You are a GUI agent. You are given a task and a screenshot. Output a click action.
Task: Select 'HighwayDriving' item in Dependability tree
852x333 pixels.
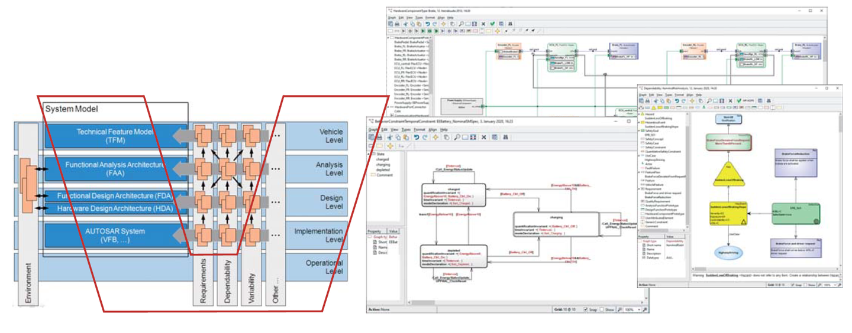pos(655,159)
